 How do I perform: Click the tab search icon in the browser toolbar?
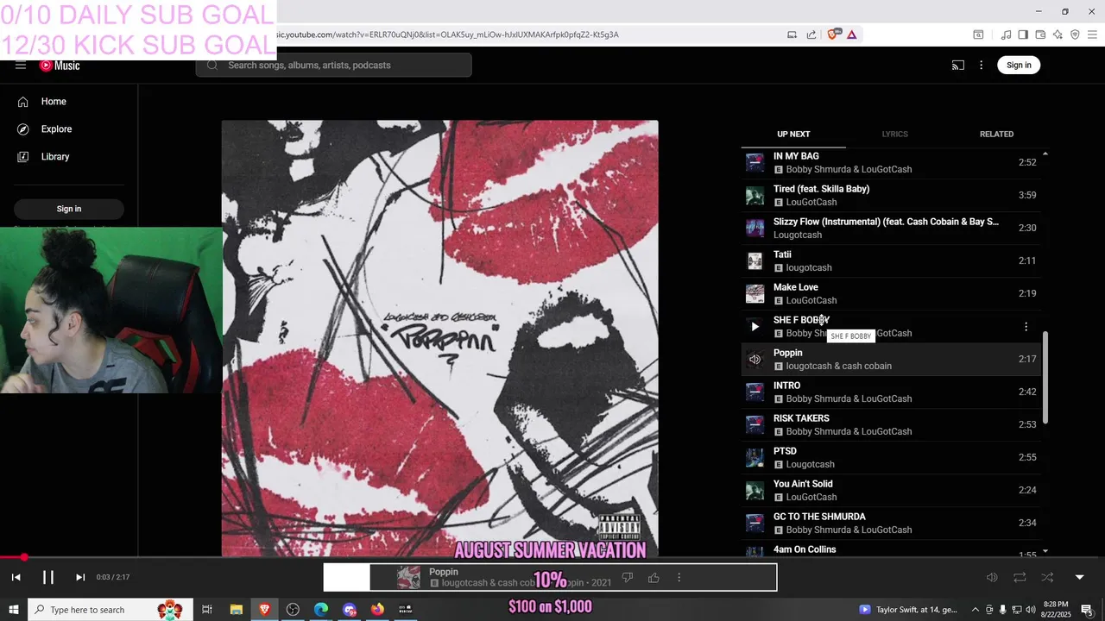coord(978,34)
